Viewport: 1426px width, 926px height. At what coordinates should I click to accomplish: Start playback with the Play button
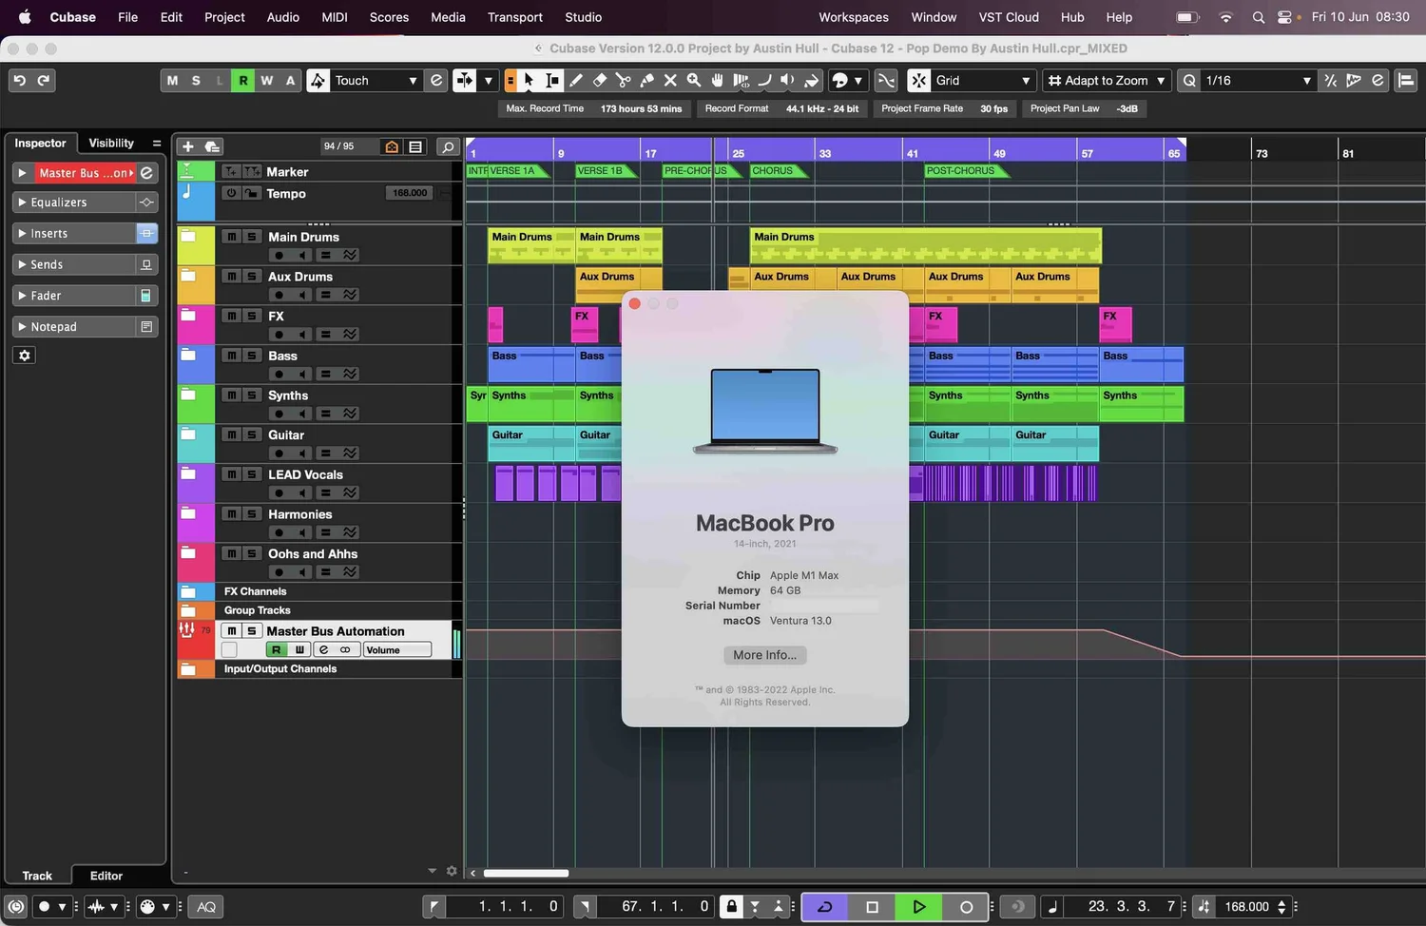click(x=917, y=906)
